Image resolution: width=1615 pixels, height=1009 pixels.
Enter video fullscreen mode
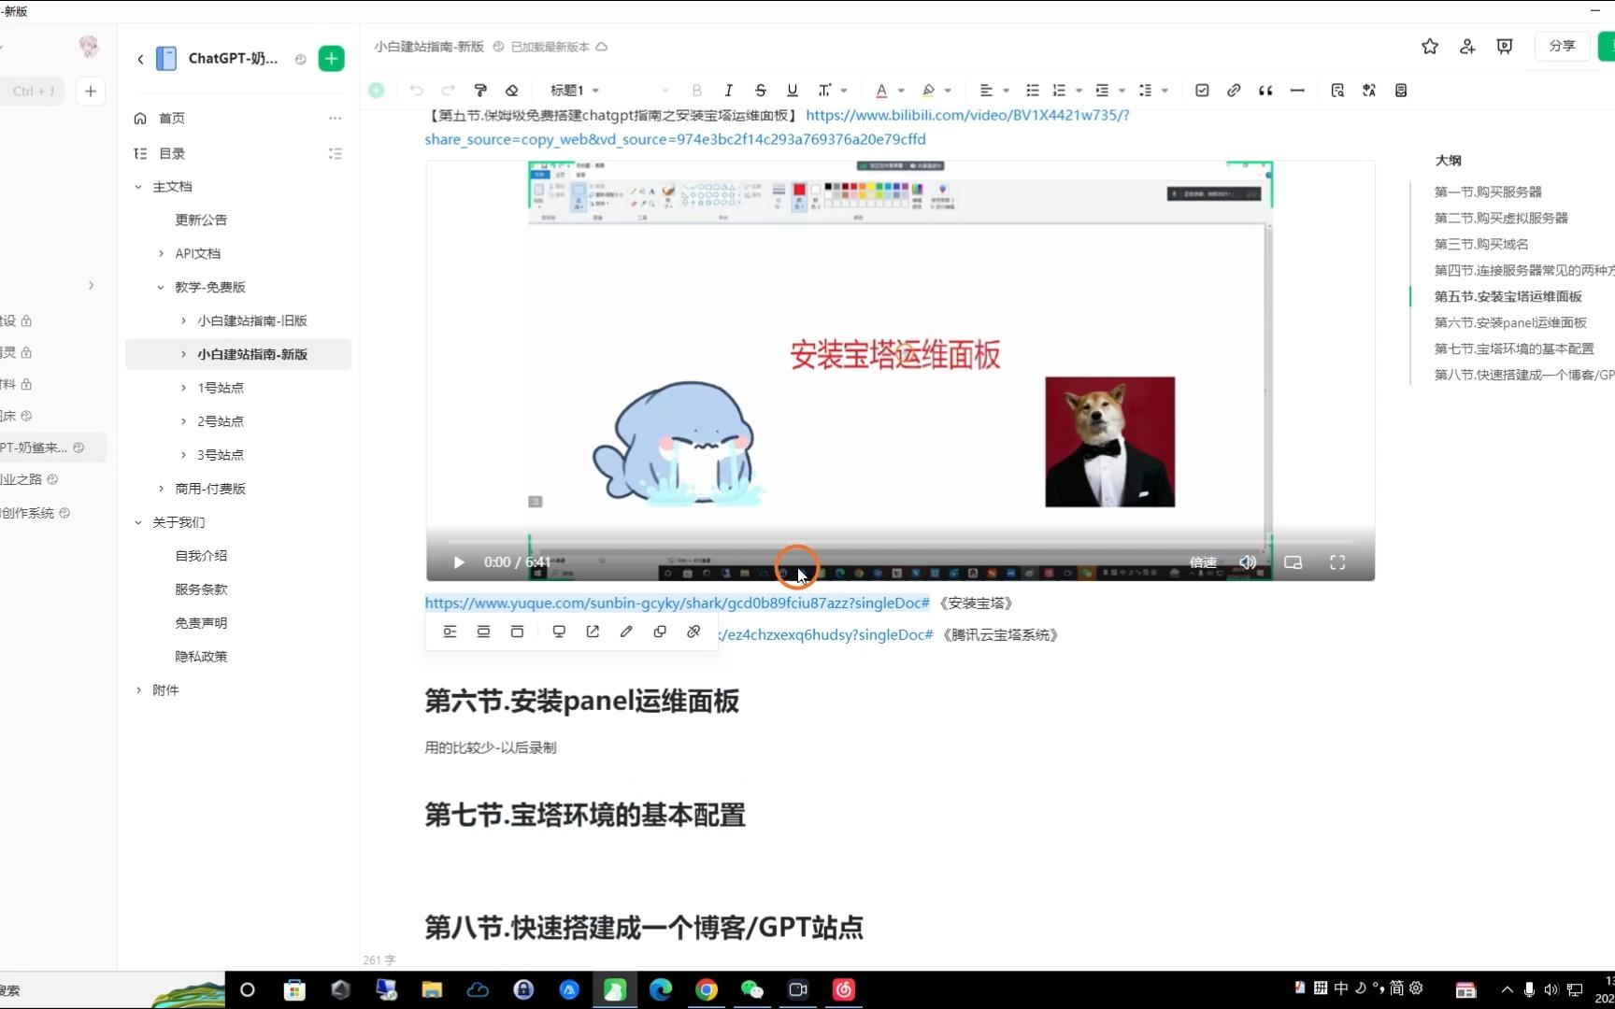tap(1337, 562)
